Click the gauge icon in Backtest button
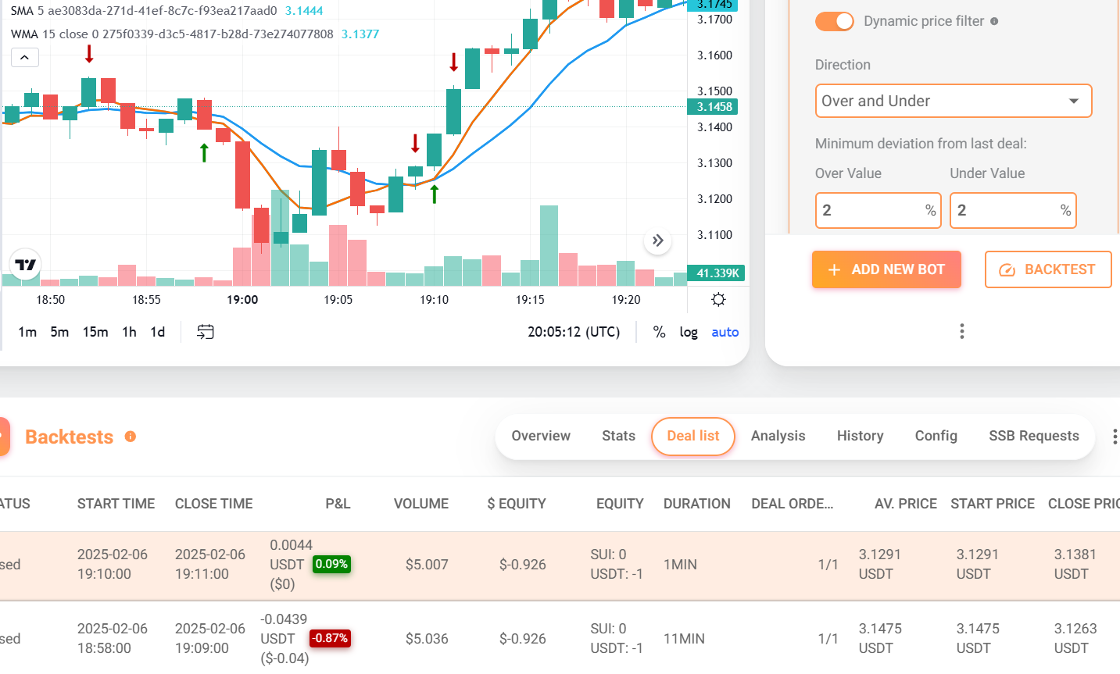1120x674 pixels. [x=1007, y=269]
